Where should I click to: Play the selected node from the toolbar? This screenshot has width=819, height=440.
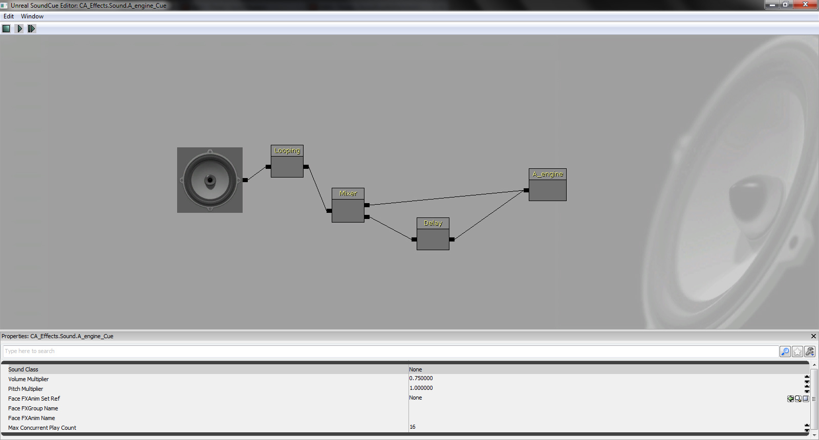[x=32, y=29]
